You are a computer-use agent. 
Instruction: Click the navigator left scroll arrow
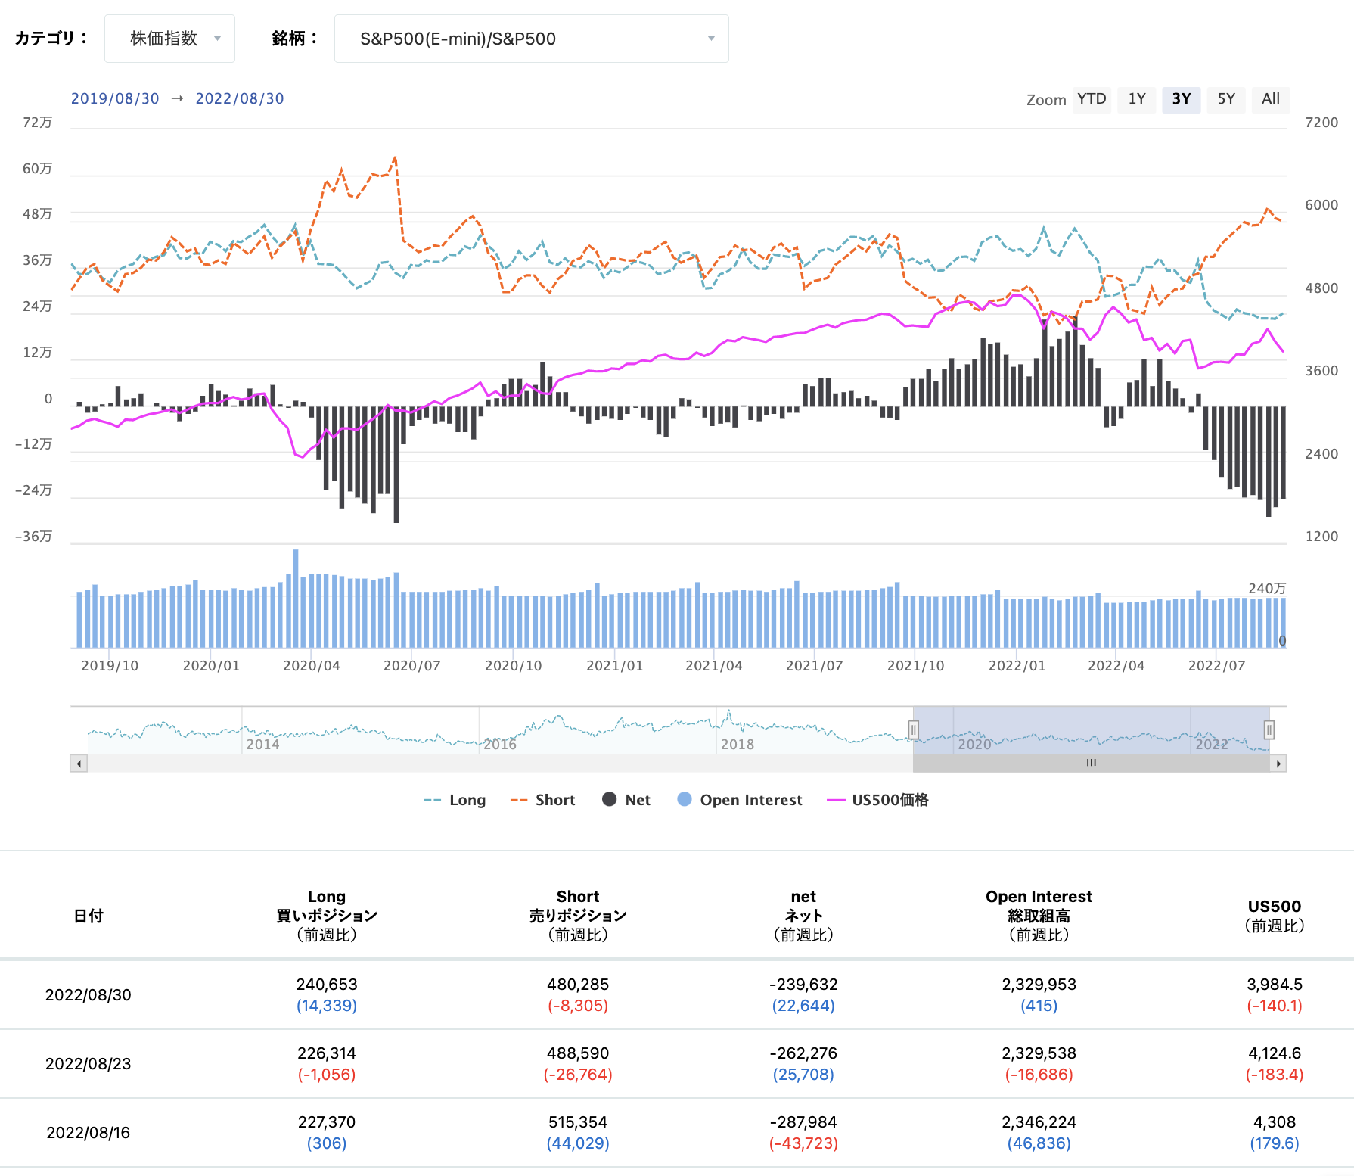[79, 764]
